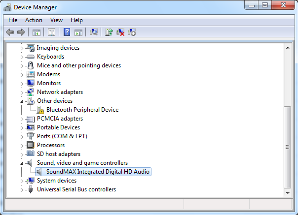298x215 pixels.
Task: Maximize the Device Manager window
Action: click(265, 5)
